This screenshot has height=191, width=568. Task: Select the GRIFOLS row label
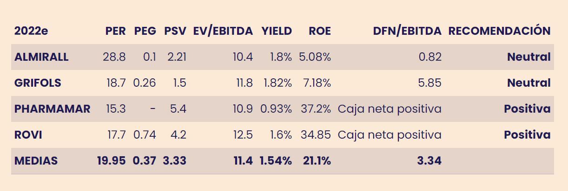pyautogui.click(x=38, y=83)
